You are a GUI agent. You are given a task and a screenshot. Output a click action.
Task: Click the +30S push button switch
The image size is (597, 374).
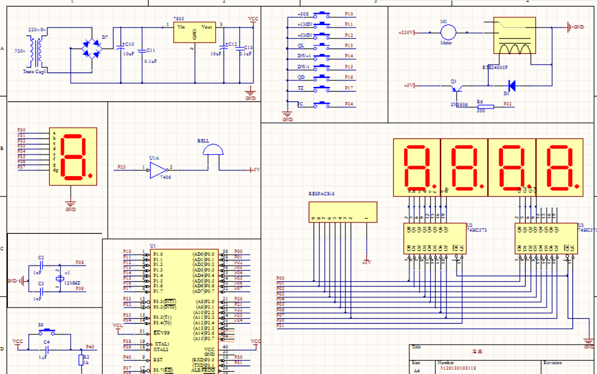click(x=322, y=15)
